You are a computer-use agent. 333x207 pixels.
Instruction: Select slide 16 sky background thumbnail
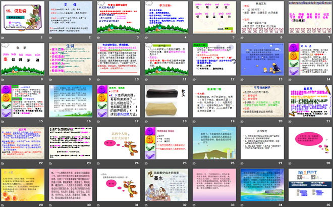click(71, 101)
